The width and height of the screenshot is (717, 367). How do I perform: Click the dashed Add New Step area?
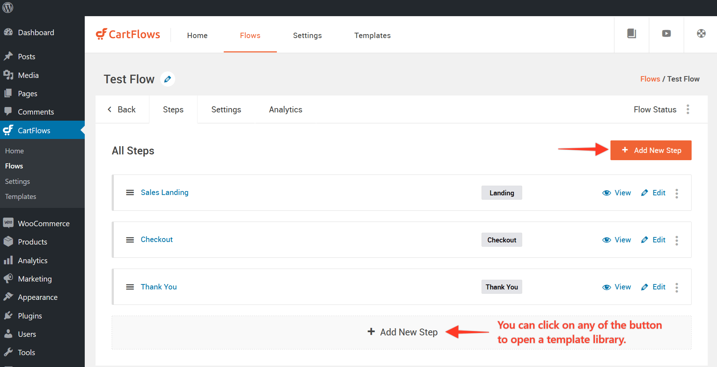[x=402, y=332]
